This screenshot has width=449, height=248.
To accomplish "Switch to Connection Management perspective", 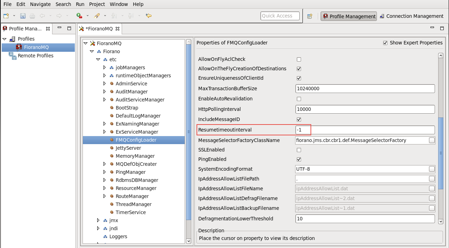I will coord(411,16).
